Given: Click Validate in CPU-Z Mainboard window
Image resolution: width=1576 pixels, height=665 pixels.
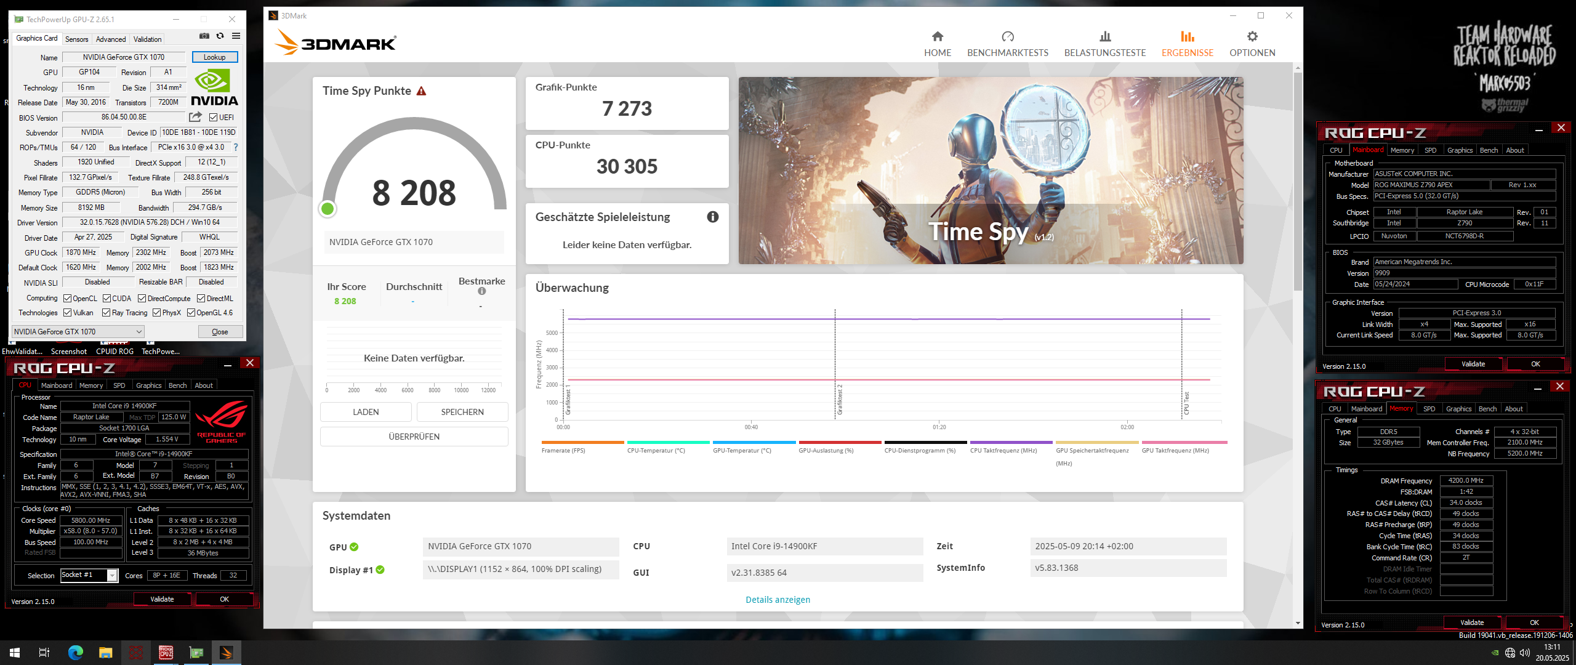Looking at the screenshot, I should tap(1473, 364).
